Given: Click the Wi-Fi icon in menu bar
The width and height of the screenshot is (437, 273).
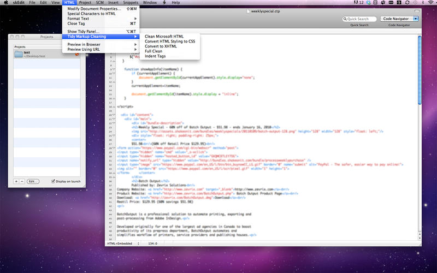Looking at the screenshot, I should (430, 3).
